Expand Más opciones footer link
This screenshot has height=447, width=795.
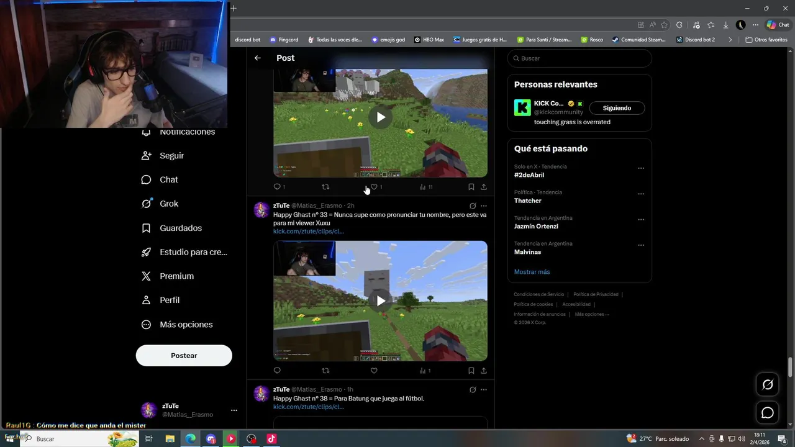coord(592,314)
